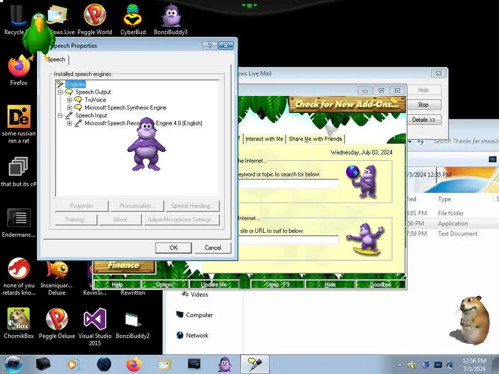Click the speech microphone taskbar button

click(x=254, y=364)
